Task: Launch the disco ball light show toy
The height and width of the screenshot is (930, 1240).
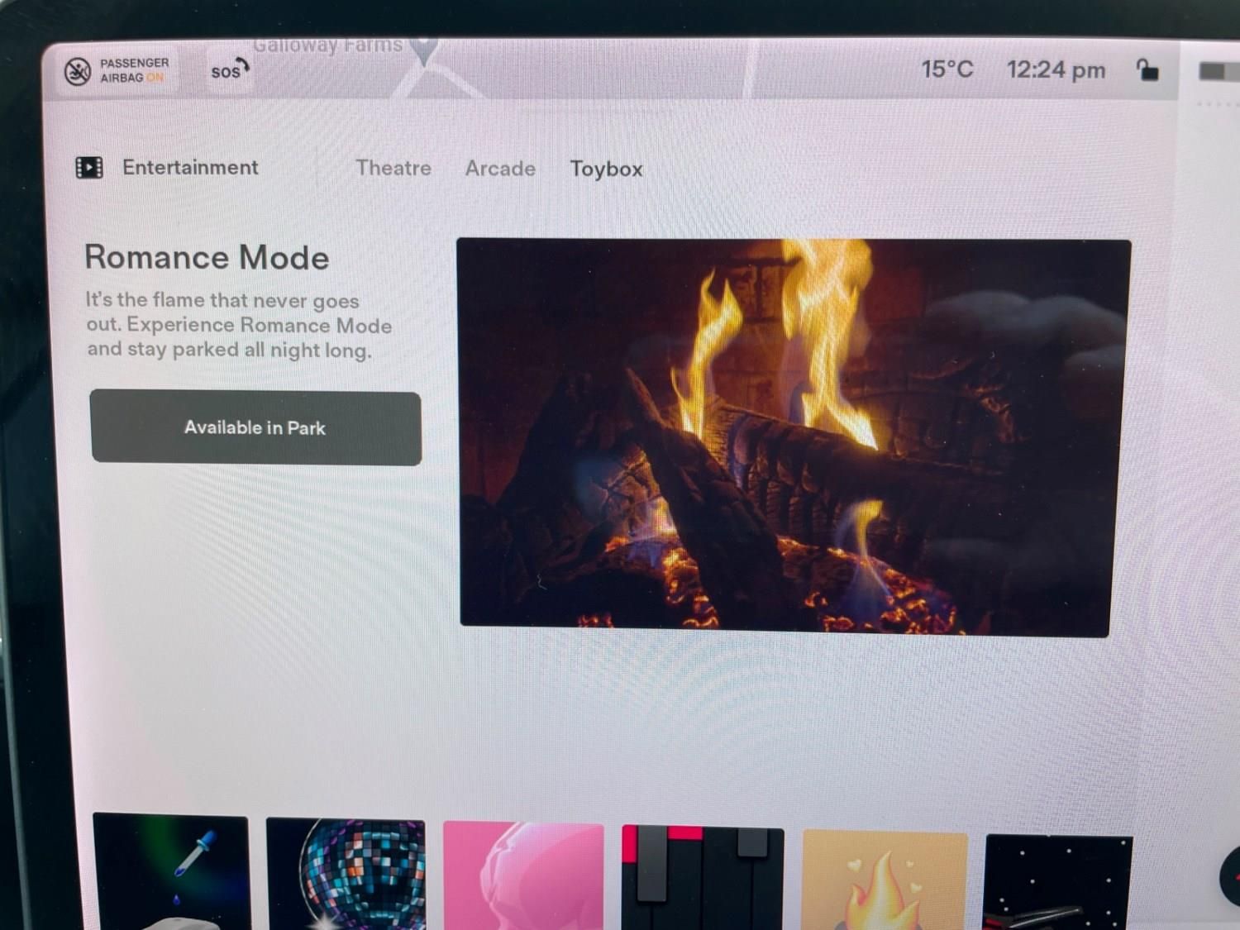Action: click(346, 874)
